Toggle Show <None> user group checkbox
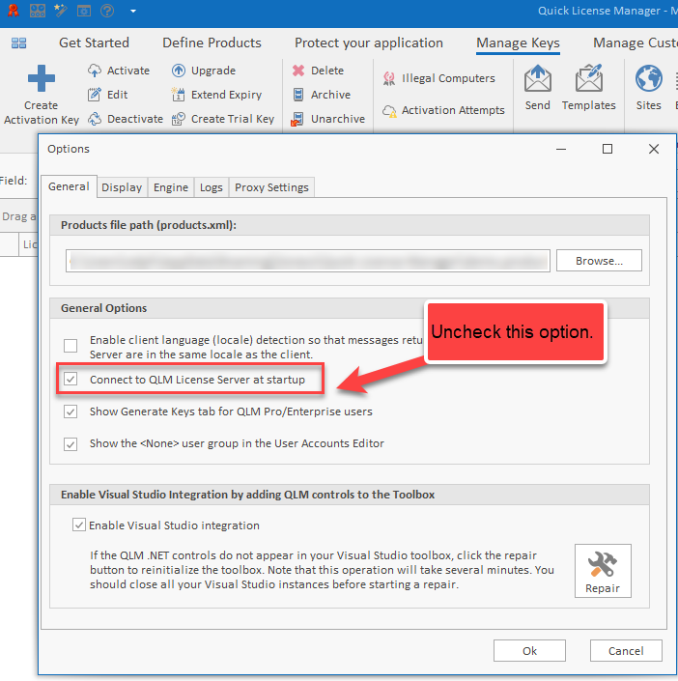The image size is (678, 681). [x=71, y=444]
